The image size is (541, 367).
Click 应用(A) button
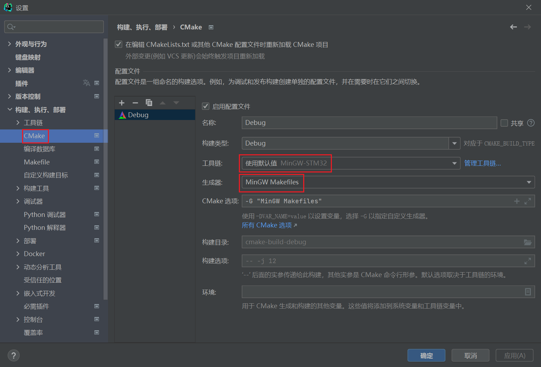[x=514, y=355]
